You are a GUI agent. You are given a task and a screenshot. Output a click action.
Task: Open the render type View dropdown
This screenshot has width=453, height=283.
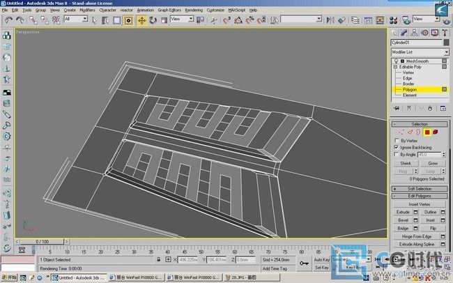pyautogui.click(x=437, y=19)
